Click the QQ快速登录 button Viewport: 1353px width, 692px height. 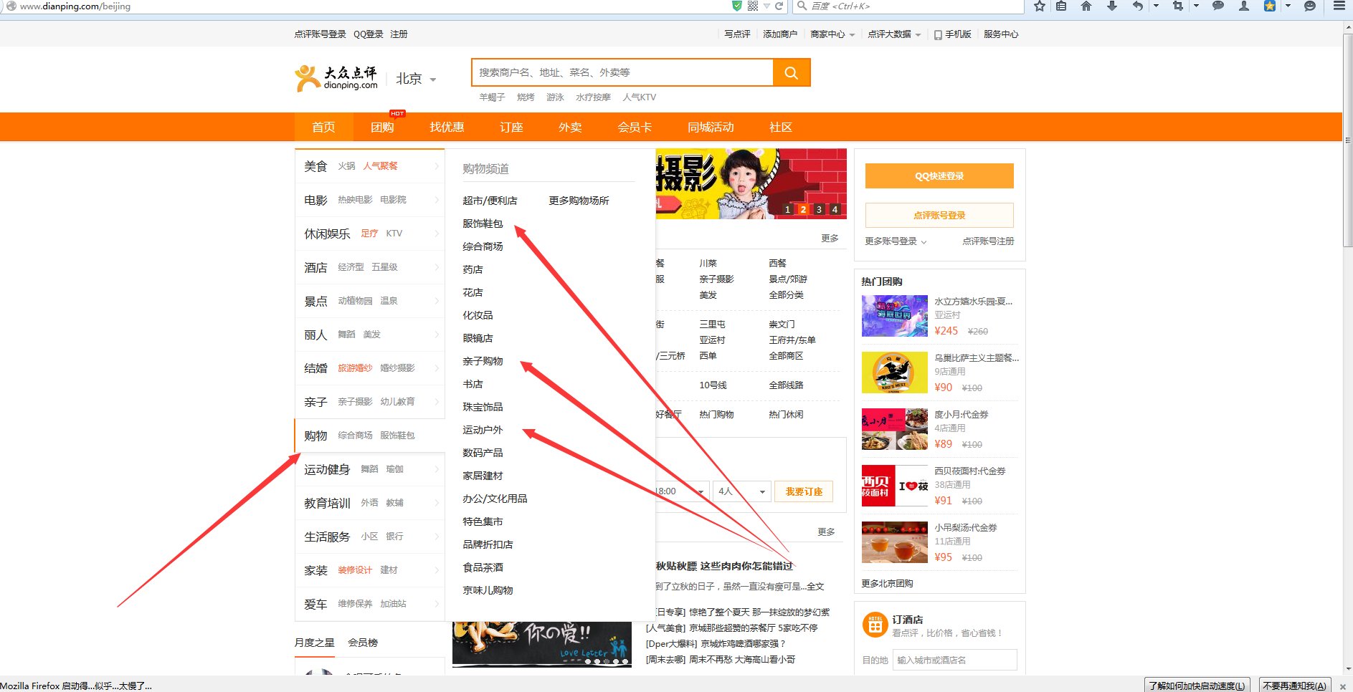[x=939, y=176]
